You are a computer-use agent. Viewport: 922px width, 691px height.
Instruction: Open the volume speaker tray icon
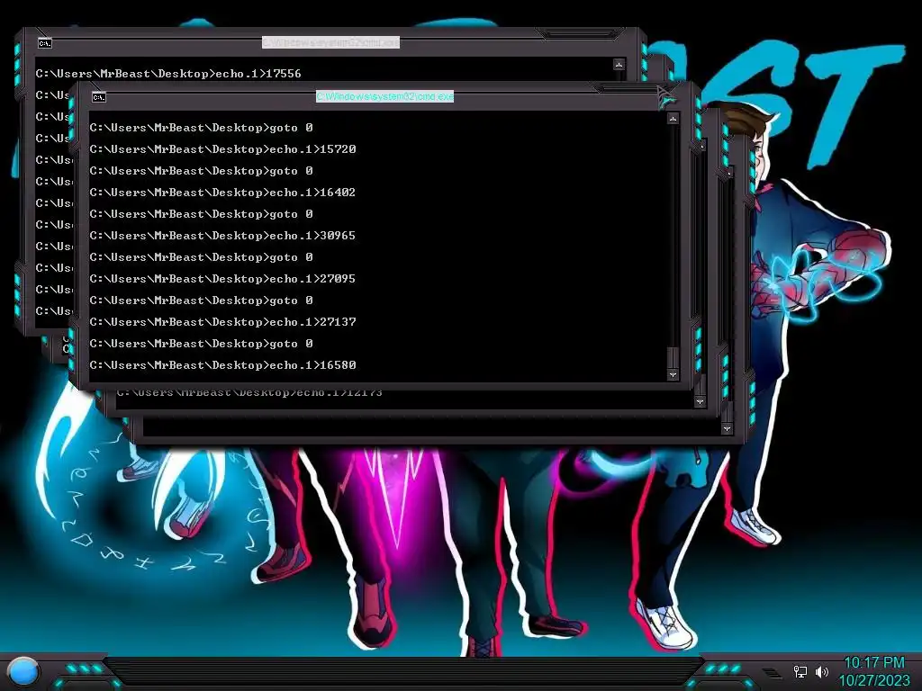click(x=821, y=671)
